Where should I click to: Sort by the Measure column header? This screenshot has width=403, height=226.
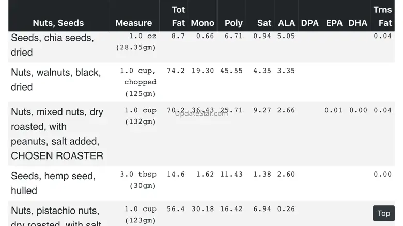coord(133,23)
